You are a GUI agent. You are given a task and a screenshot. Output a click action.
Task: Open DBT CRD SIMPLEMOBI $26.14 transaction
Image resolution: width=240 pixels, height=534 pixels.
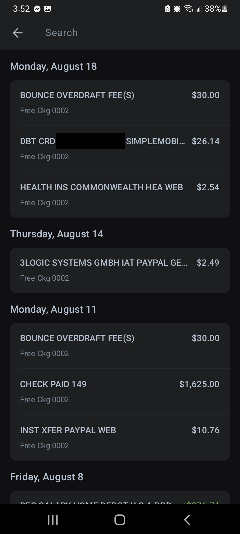[x=120, y=149]
